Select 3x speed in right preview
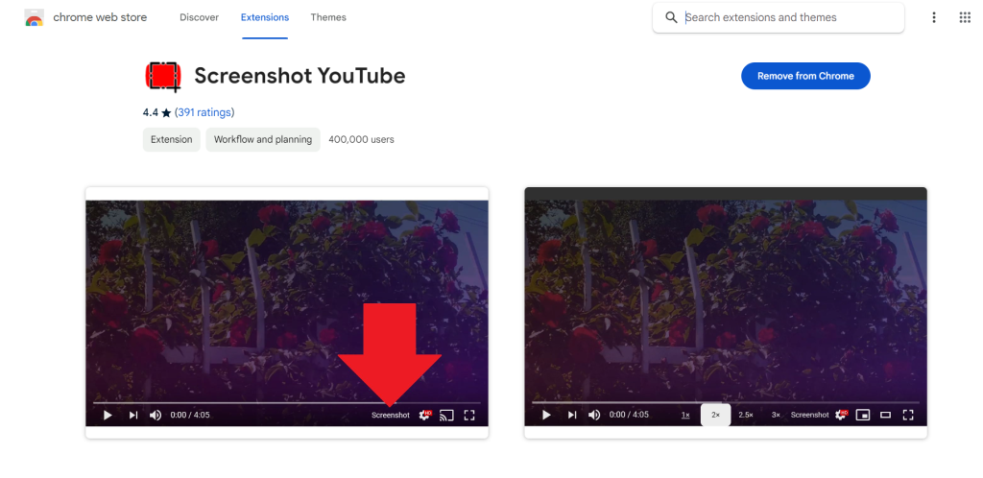This screenshot has width=983, height=478. pyautogui.click(x=776, y=415)
